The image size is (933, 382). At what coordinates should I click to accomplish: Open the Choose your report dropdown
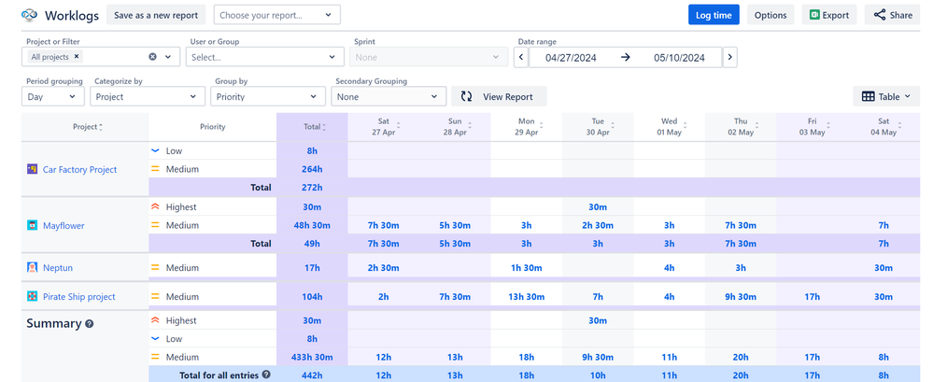(277, 15)
